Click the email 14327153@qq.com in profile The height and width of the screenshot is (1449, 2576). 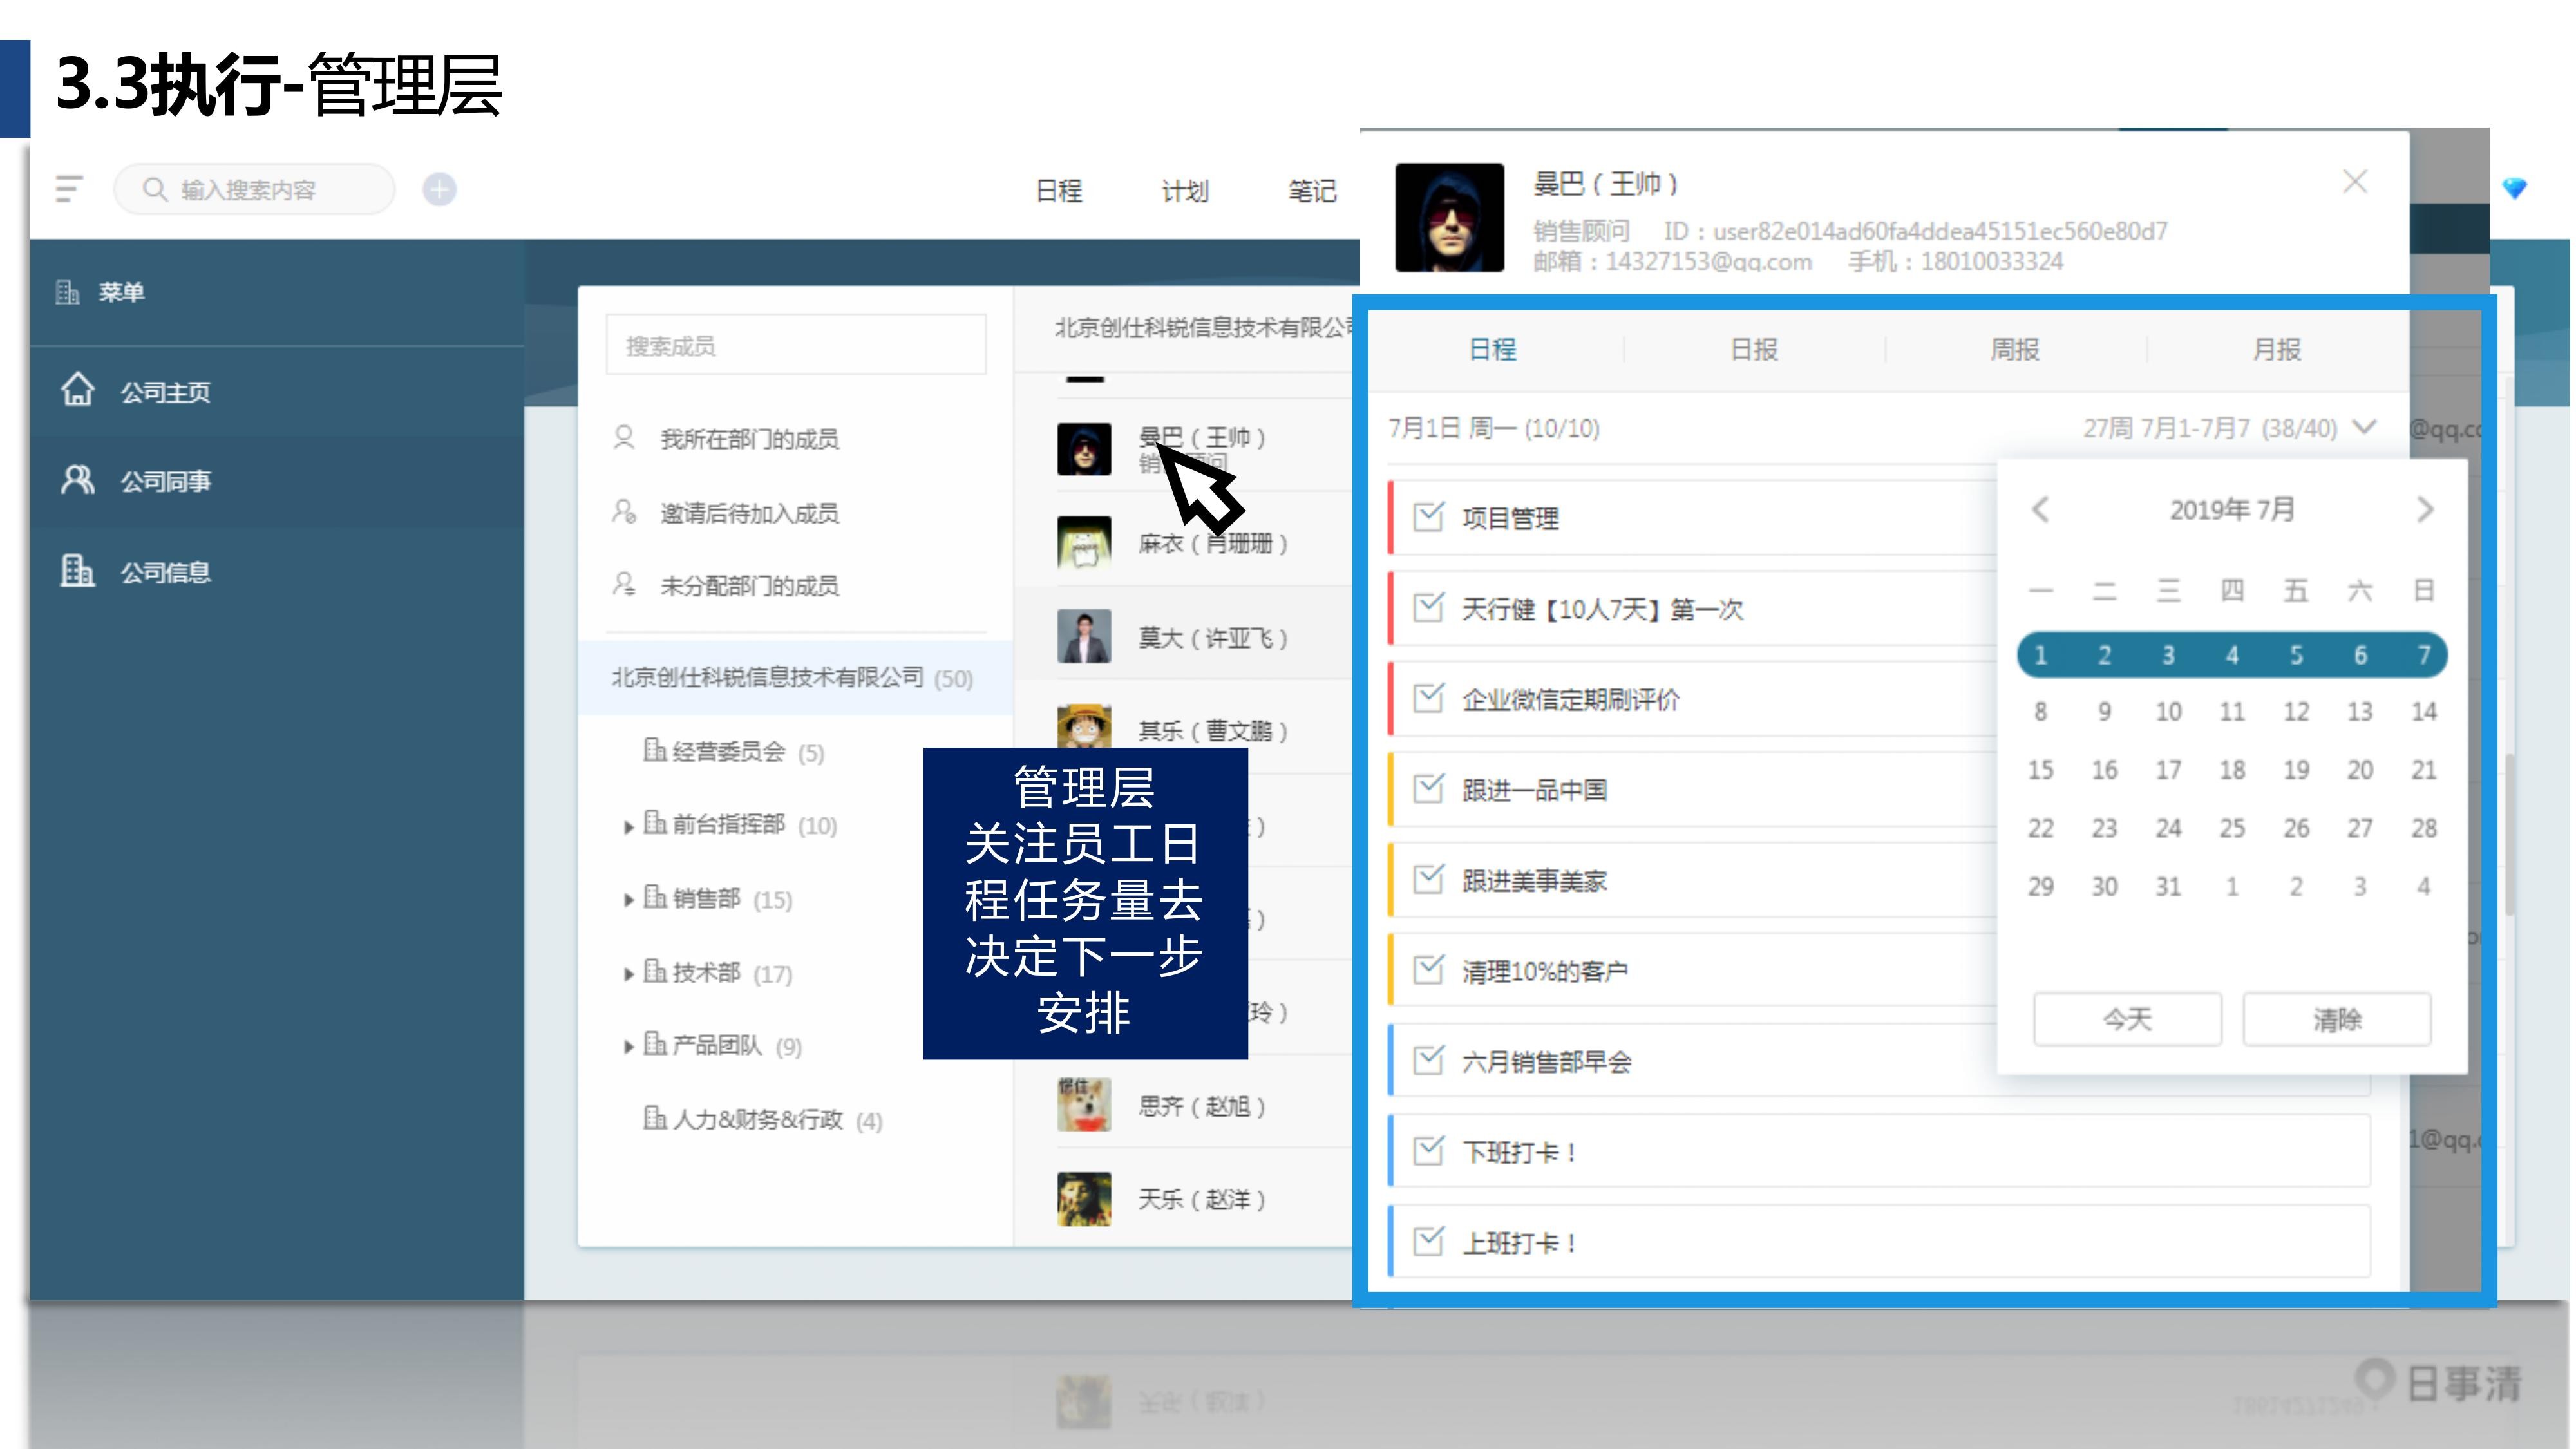1708,261
